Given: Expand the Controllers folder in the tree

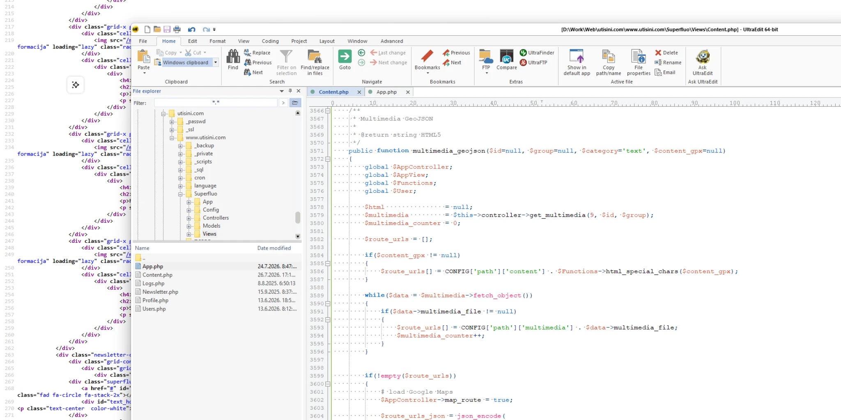Looking at the screenshot, I should 189,218.
